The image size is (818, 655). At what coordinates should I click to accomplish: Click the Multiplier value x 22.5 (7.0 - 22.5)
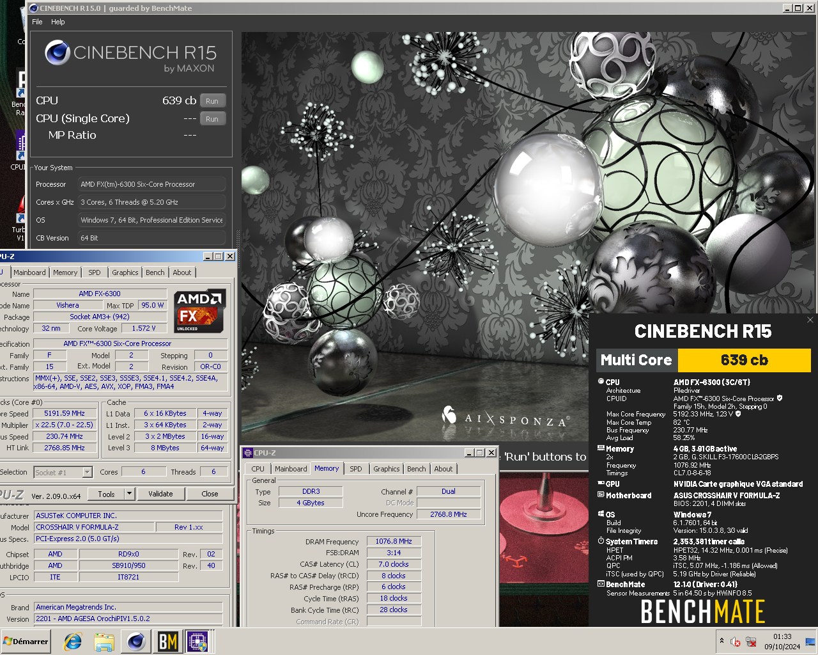(65, 425)
